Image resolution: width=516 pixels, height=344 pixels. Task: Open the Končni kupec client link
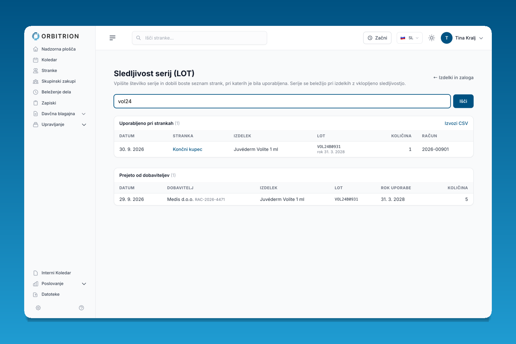187,149
